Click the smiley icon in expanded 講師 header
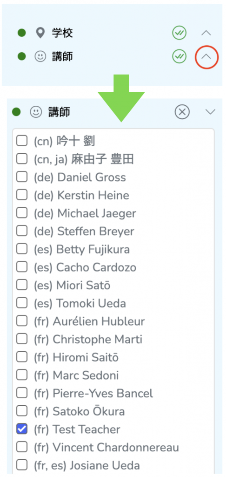Viewport: 226px width, 477px height. (x=36, y=112)
